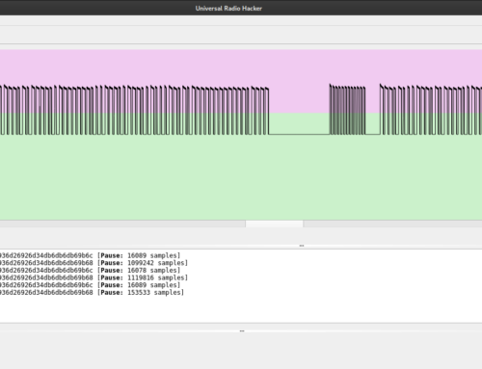482x369 pixels.
Task: Click the short dense burst in the signal waveform
Action: [347, 109]
